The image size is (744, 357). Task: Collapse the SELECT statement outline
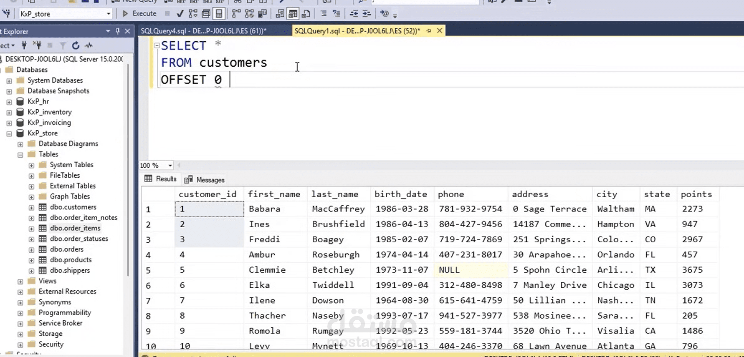(x=157, y=45)
